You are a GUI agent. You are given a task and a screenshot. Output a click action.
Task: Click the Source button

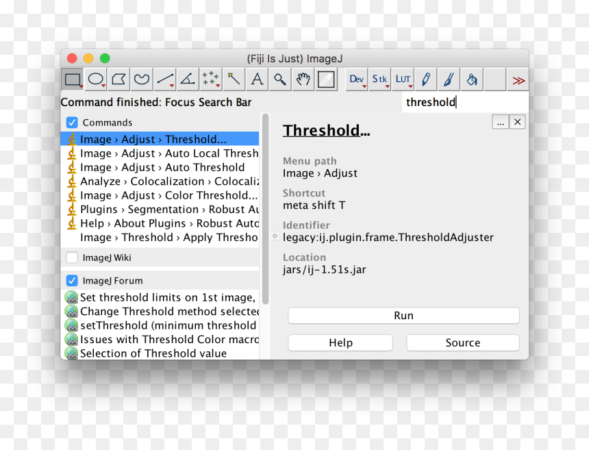[463, 342]
